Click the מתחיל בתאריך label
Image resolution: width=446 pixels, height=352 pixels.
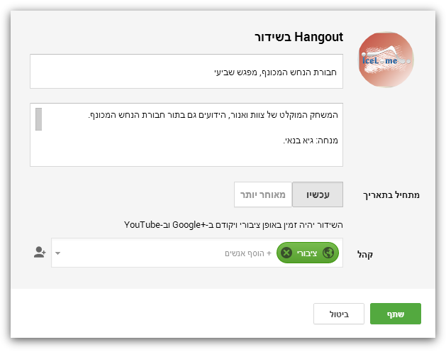click(391, 195)
